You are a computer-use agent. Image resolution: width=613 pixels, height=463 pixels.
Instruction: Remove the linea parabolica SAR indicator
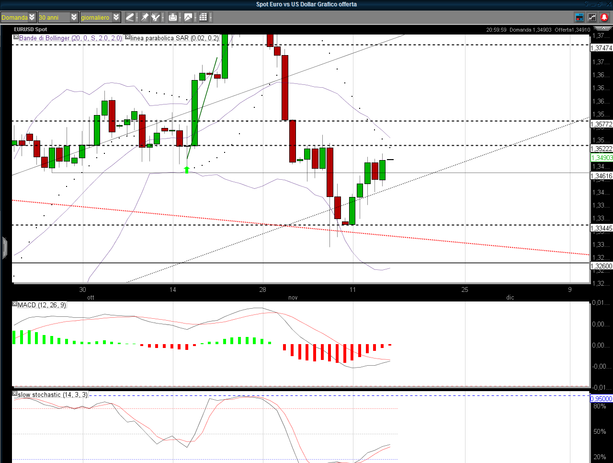pyautogui.click(x=128, y=37)
